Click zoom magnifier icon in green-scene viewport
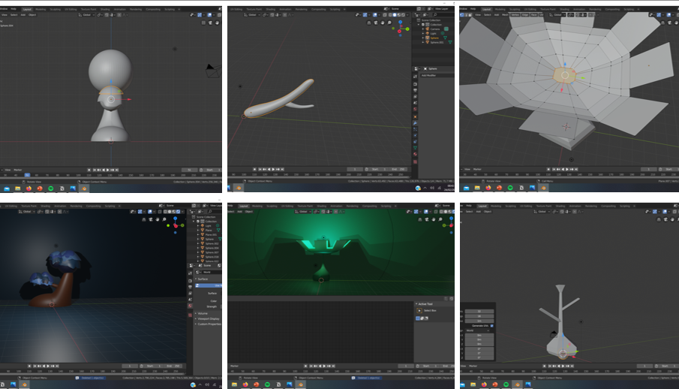 pyautogui.click(x=441, y=219)
